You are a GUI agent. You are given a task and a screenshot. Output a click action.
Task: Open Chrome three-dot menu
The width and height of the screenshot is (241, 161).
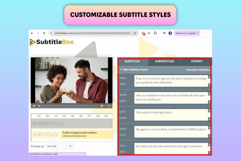[198, 33]
